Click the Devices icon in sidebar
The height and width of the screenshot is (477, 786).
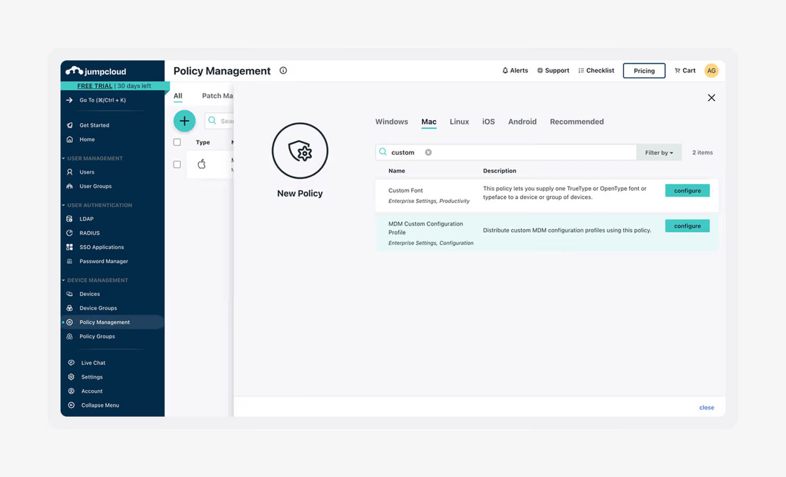point(70,294)
